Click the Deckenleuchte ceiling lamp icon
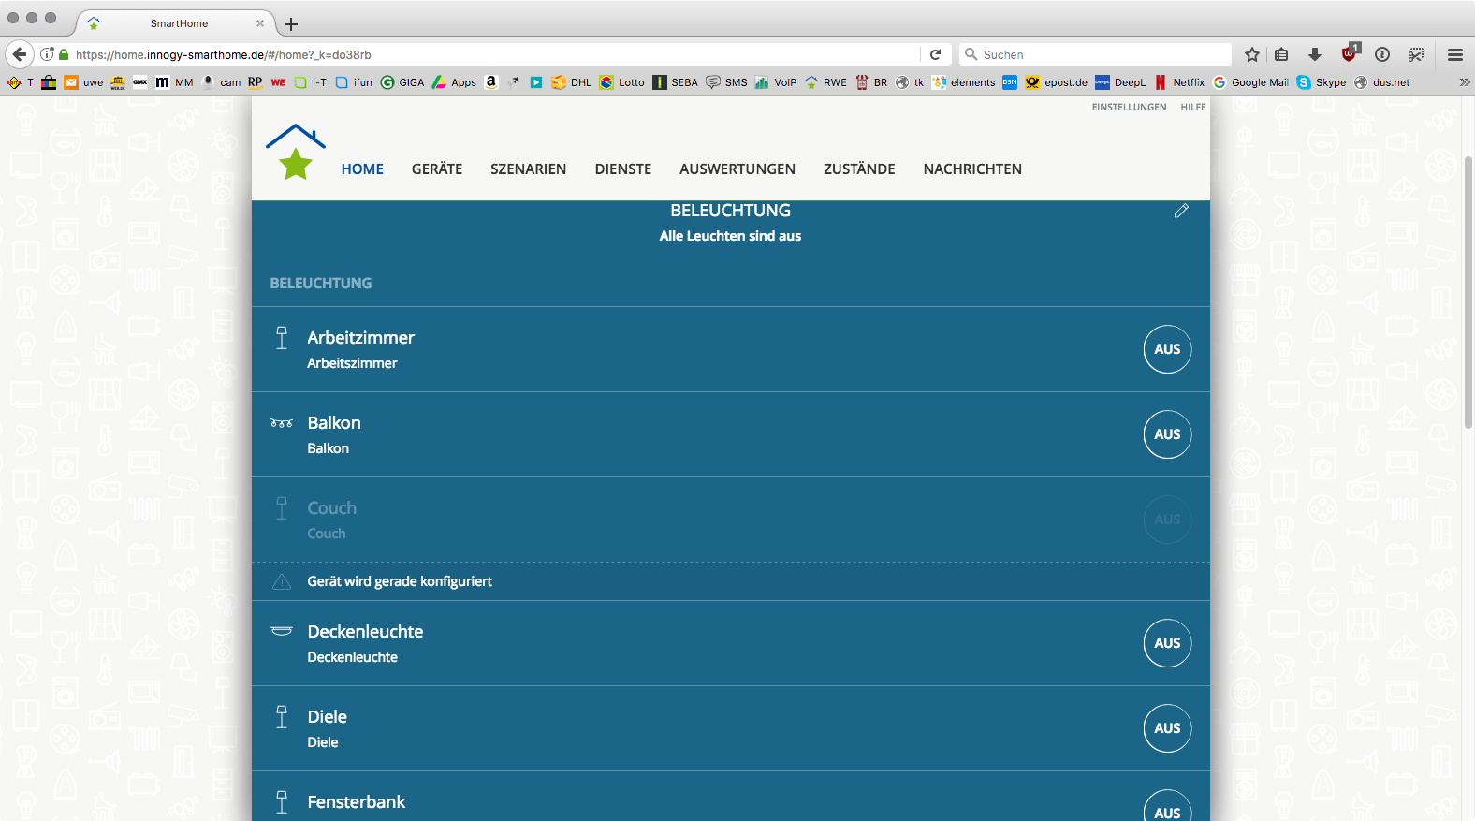 [x=281, y=631]
